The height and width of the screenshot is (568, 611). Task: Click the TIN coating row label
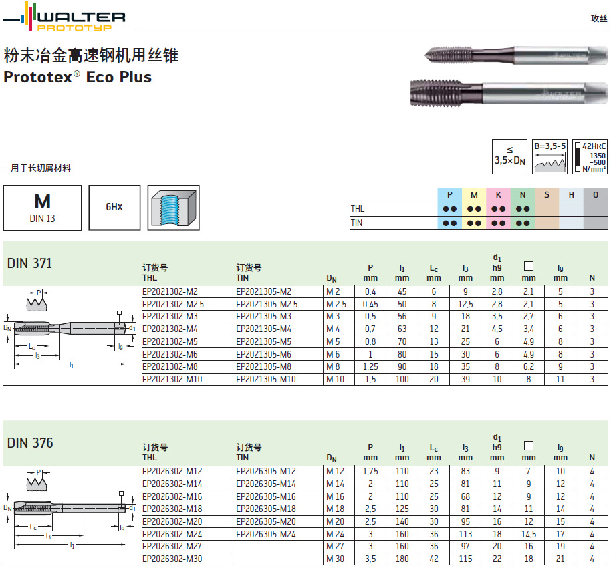tap(356, 223)
